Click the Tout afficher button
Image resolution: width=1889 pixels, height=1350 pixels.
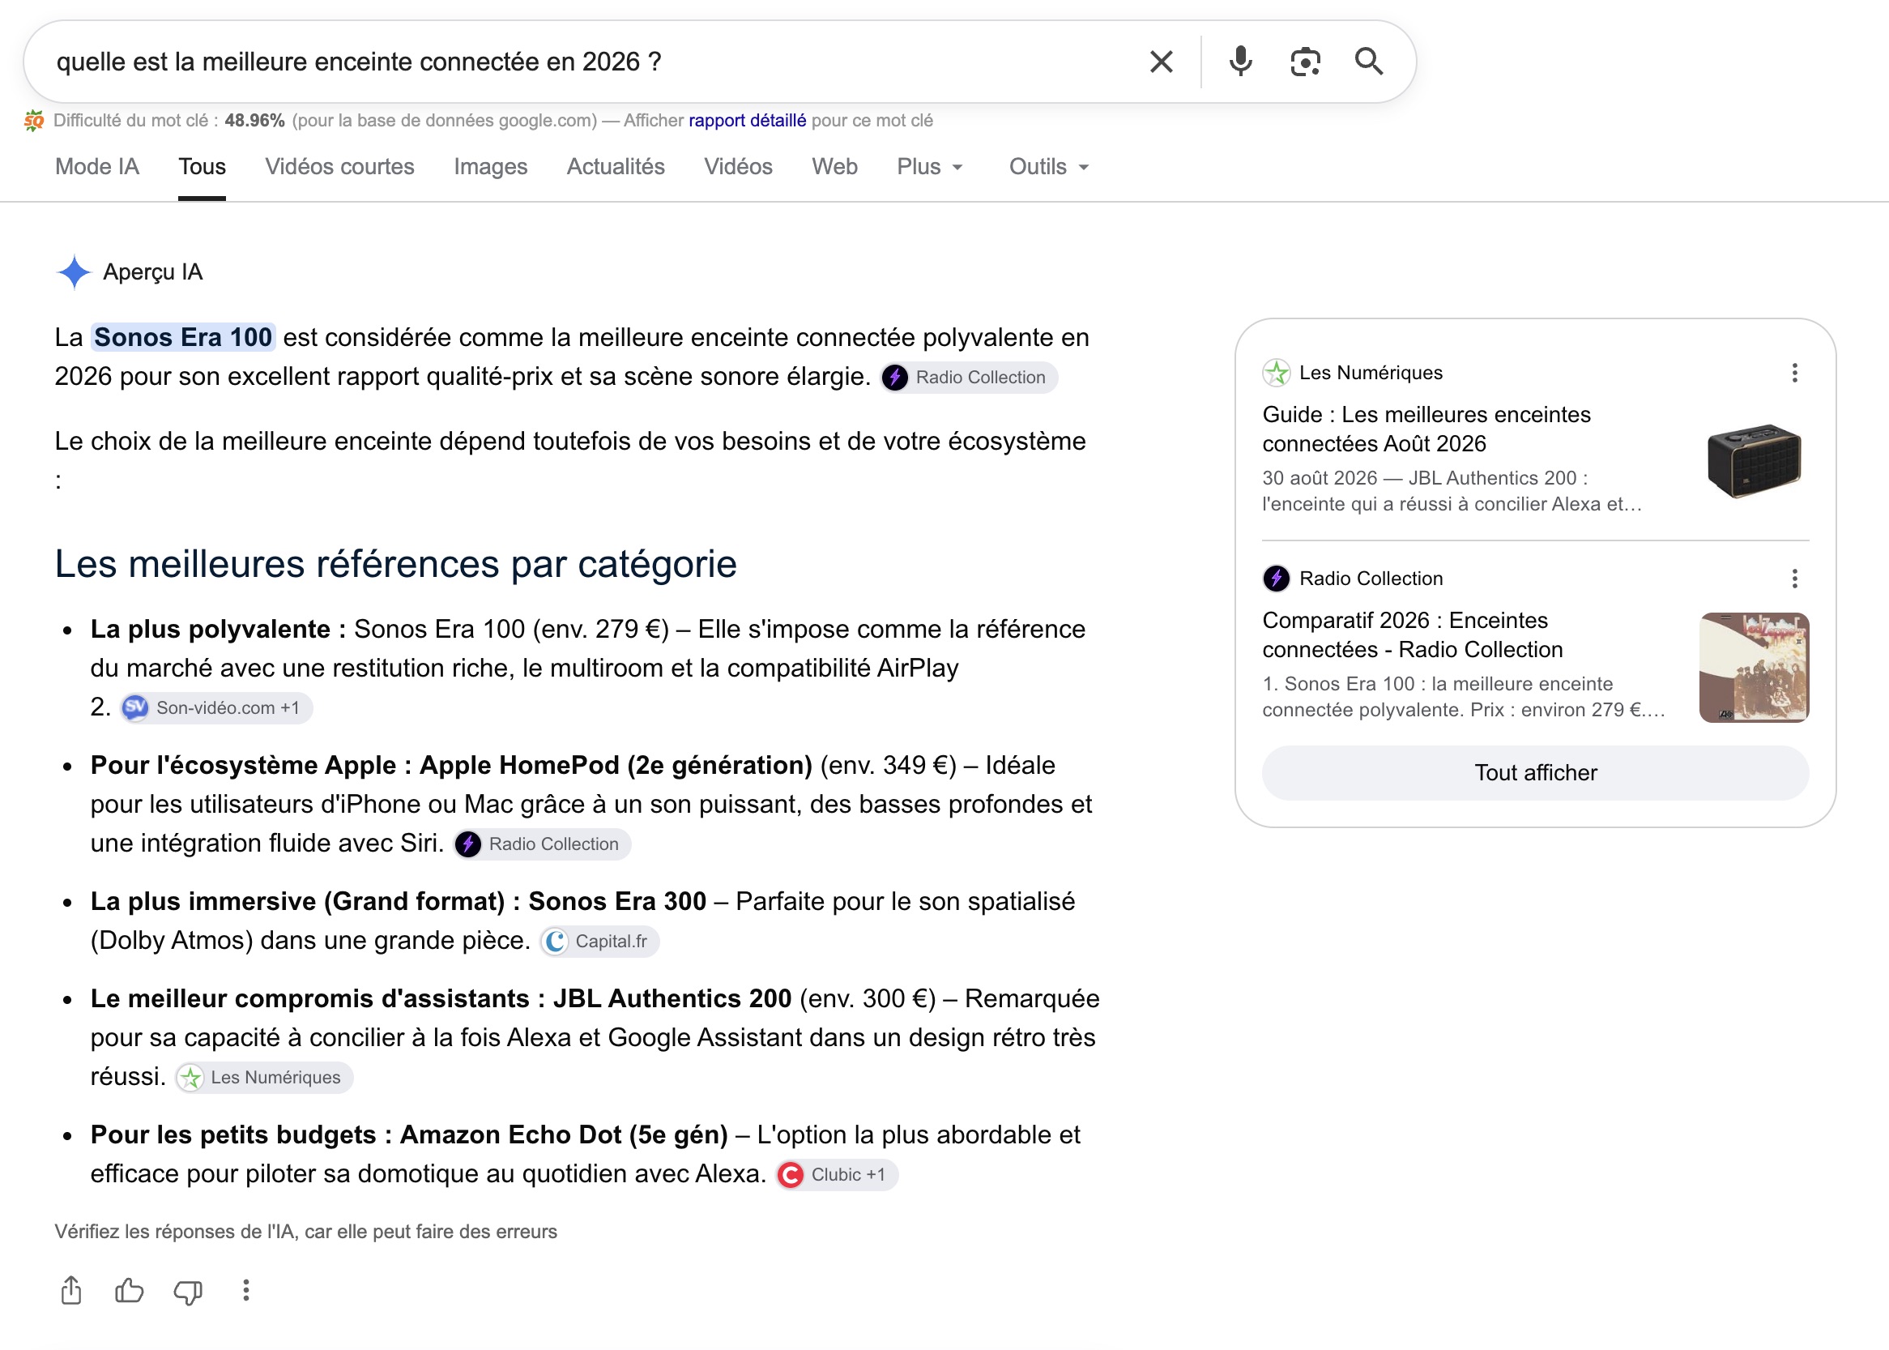click(1535, 773)
